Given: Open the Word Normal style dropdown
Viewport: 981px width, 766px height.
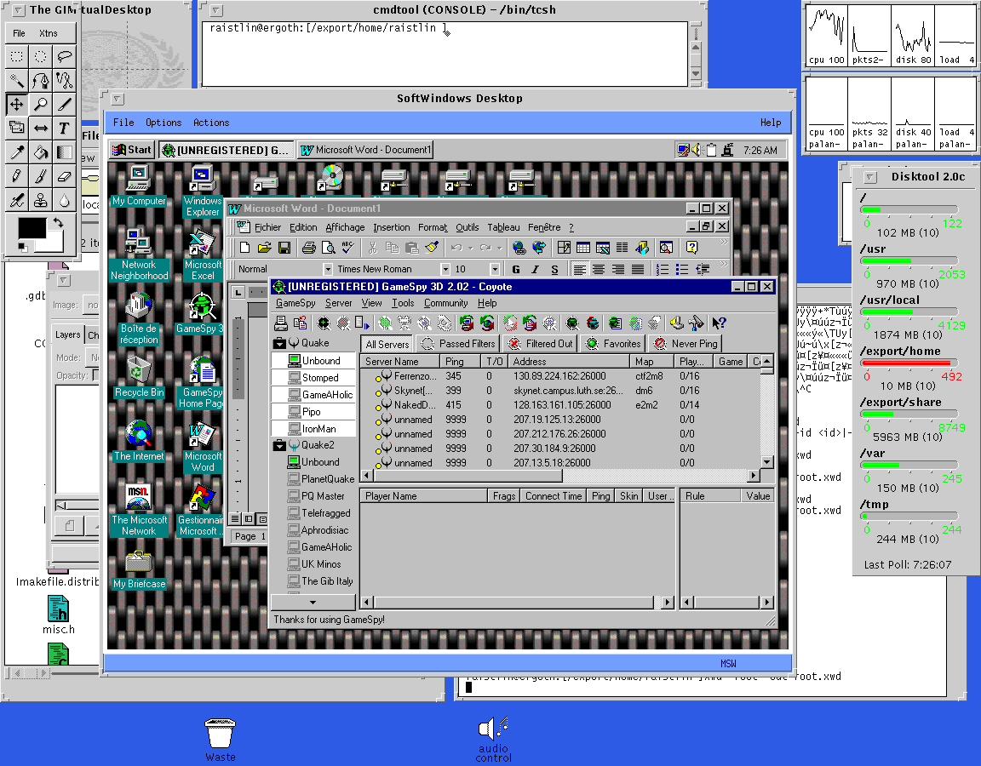Looking at the screenshot, I should pyautogui.click(x=327, y=269).
